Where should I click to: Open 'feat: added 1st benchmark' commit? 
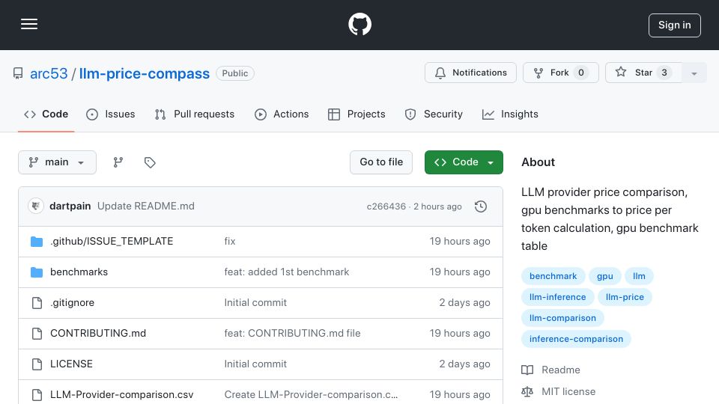[287, 272]
